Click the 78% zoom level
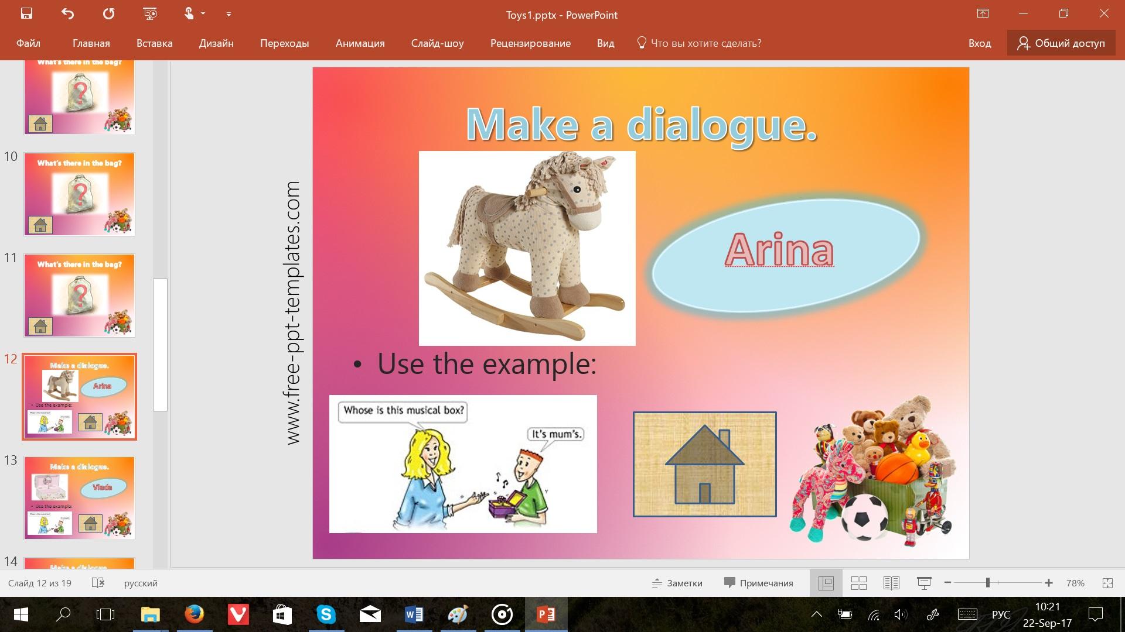 pos(1075,583)
